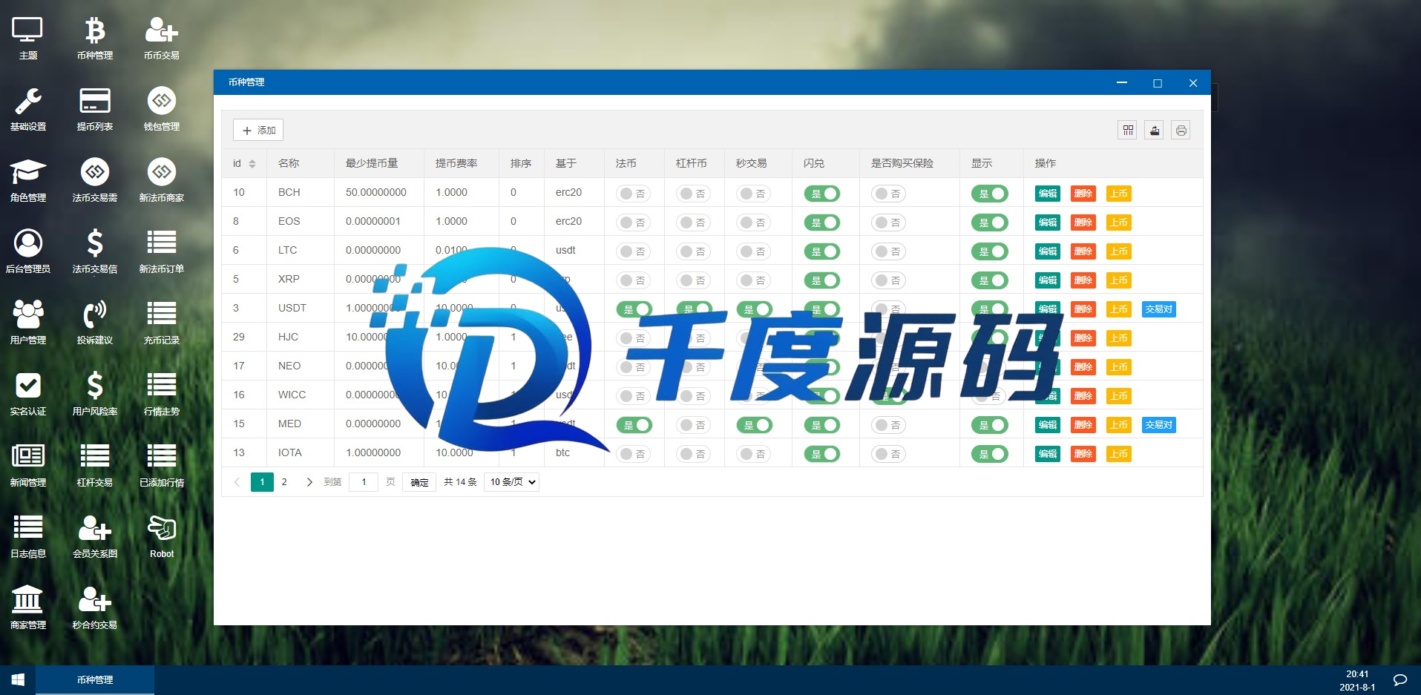Sort by the id column arrows
Image resolution: width=1421 pixels, height=695 pixels.
click(x=252, y=164)
